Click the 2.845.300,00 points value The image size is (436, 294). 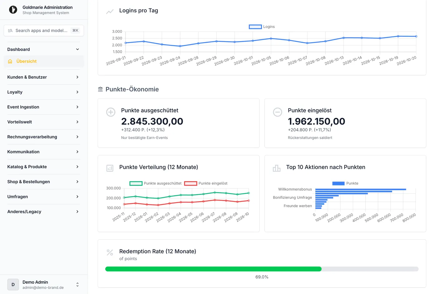pos(152,121)
